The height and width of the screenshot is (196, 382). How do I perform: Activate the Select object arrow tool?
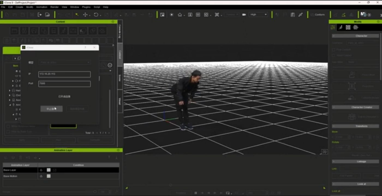tap(77, 15)
